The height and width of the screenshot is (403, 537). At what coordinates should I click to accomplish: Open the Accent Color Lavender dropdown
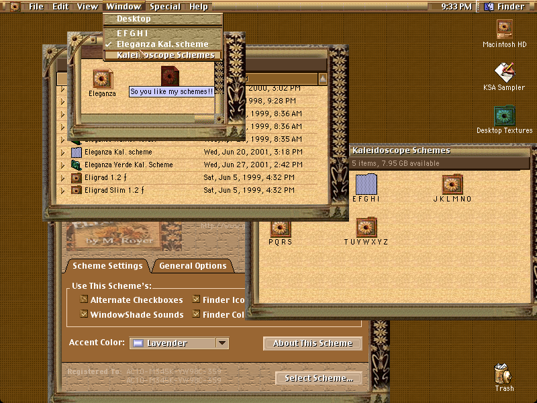coord(179,343)
